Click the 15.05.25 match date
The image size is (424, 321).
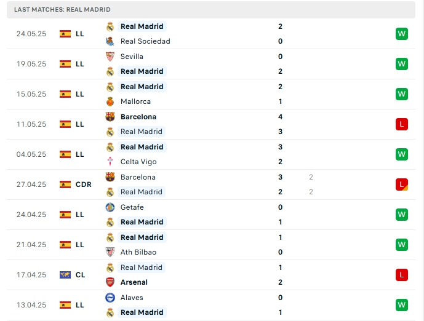tap(31, 94)
